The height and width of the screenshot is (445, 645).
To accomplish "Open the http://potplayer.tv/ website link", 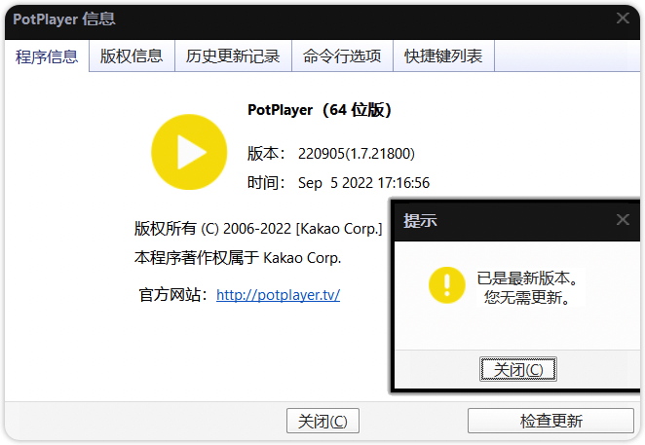I will pos(278,295).
